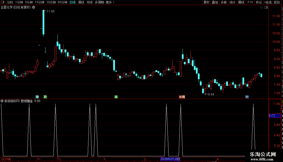Click the green 停 event marker
Image resolution: width=283 pixels, height=162 pixels.
[x=37, y=97]
